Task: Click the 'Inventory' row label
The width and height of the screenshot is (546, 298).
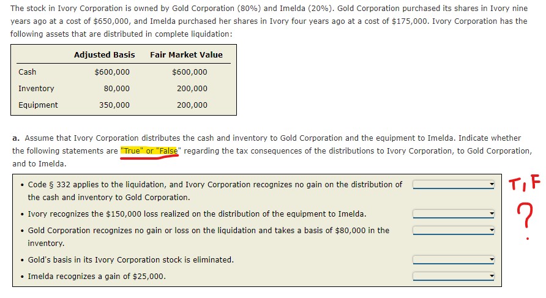Action: click(36, 89)
